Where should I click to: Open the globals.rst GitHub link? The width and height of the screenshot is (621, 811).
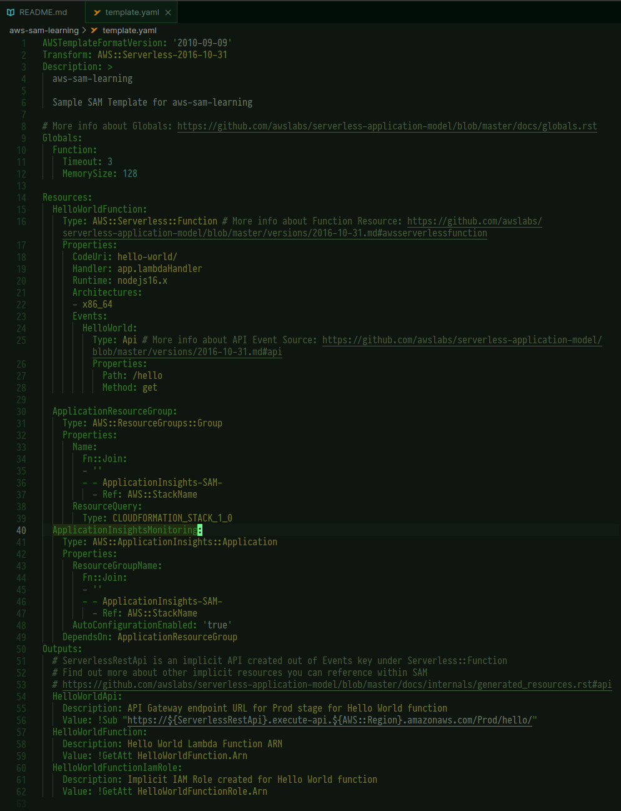coord(387,126)
